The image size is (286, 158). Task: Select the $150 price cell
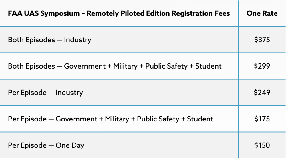(x=262, y=145)
